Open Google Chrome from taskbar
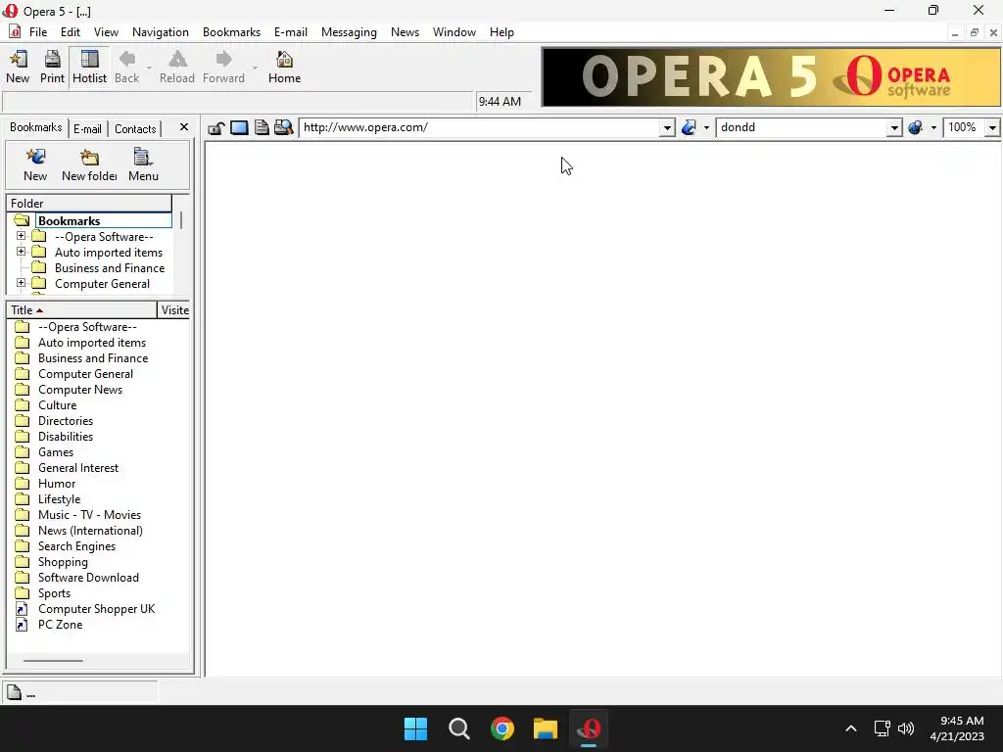 point(502,728)
